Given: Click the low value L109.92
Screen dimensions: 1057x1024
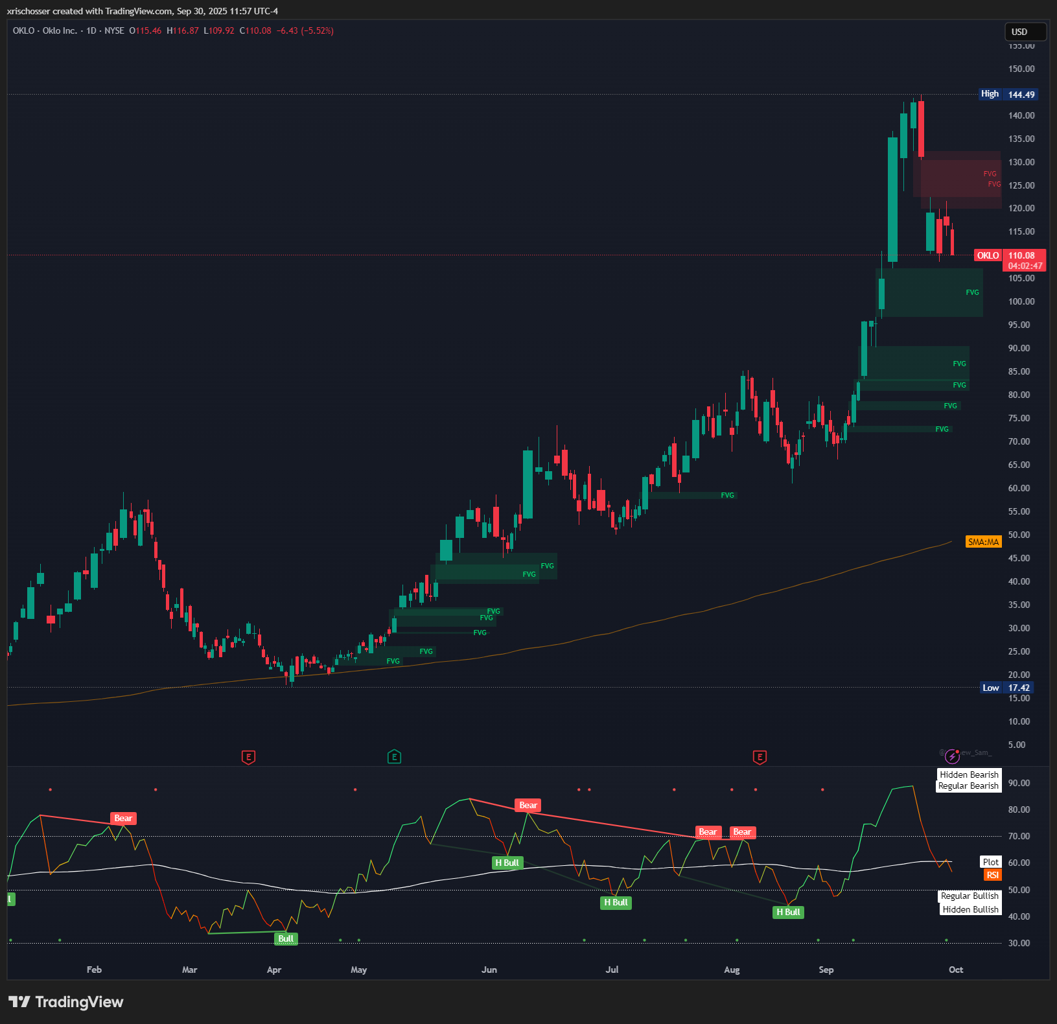Looking at the screenshot, I should [219, 30].
